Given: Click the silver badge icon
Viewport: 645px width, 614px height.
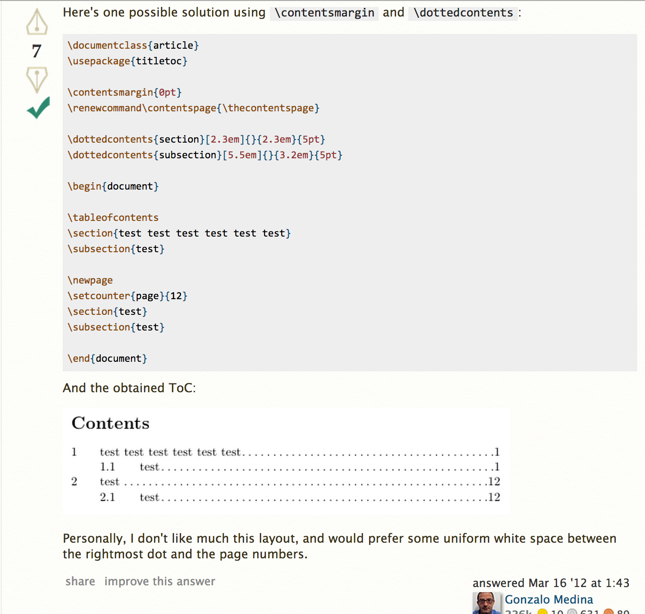Looking at the screenshot, I should coord(572,611).
